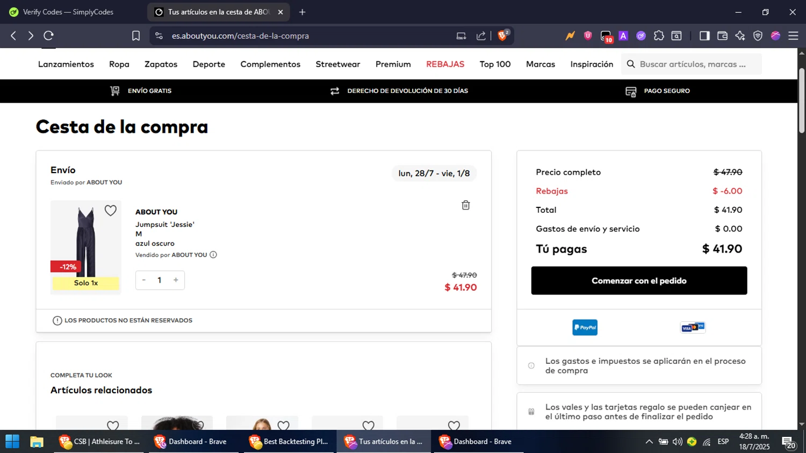806x453 pixels.
Task: Bookmark this page
Action: tap(136, 35)
